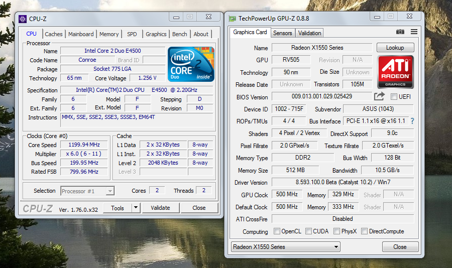Viewport: 452px width, 268px height.
Task: Open the Sensors tab in GPU-Z
Action: click(x=282, y=33)
